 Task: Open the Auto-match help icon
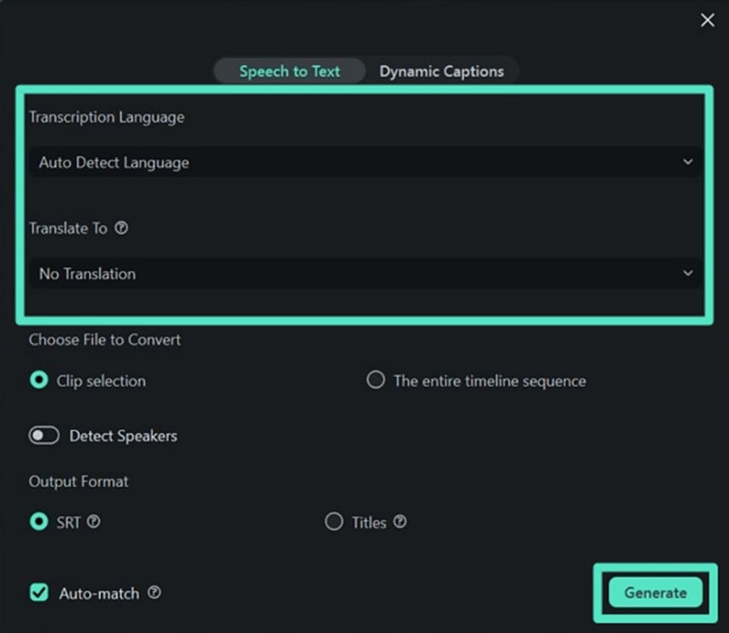[x=155, y=593]
